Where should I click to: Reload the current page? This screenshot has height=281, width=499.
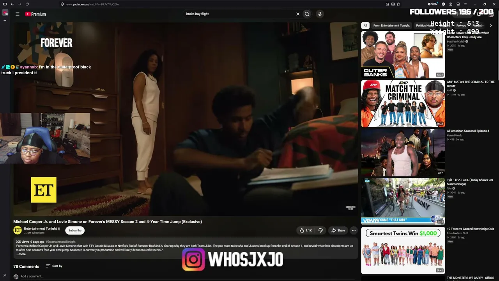tap(27, 4)
